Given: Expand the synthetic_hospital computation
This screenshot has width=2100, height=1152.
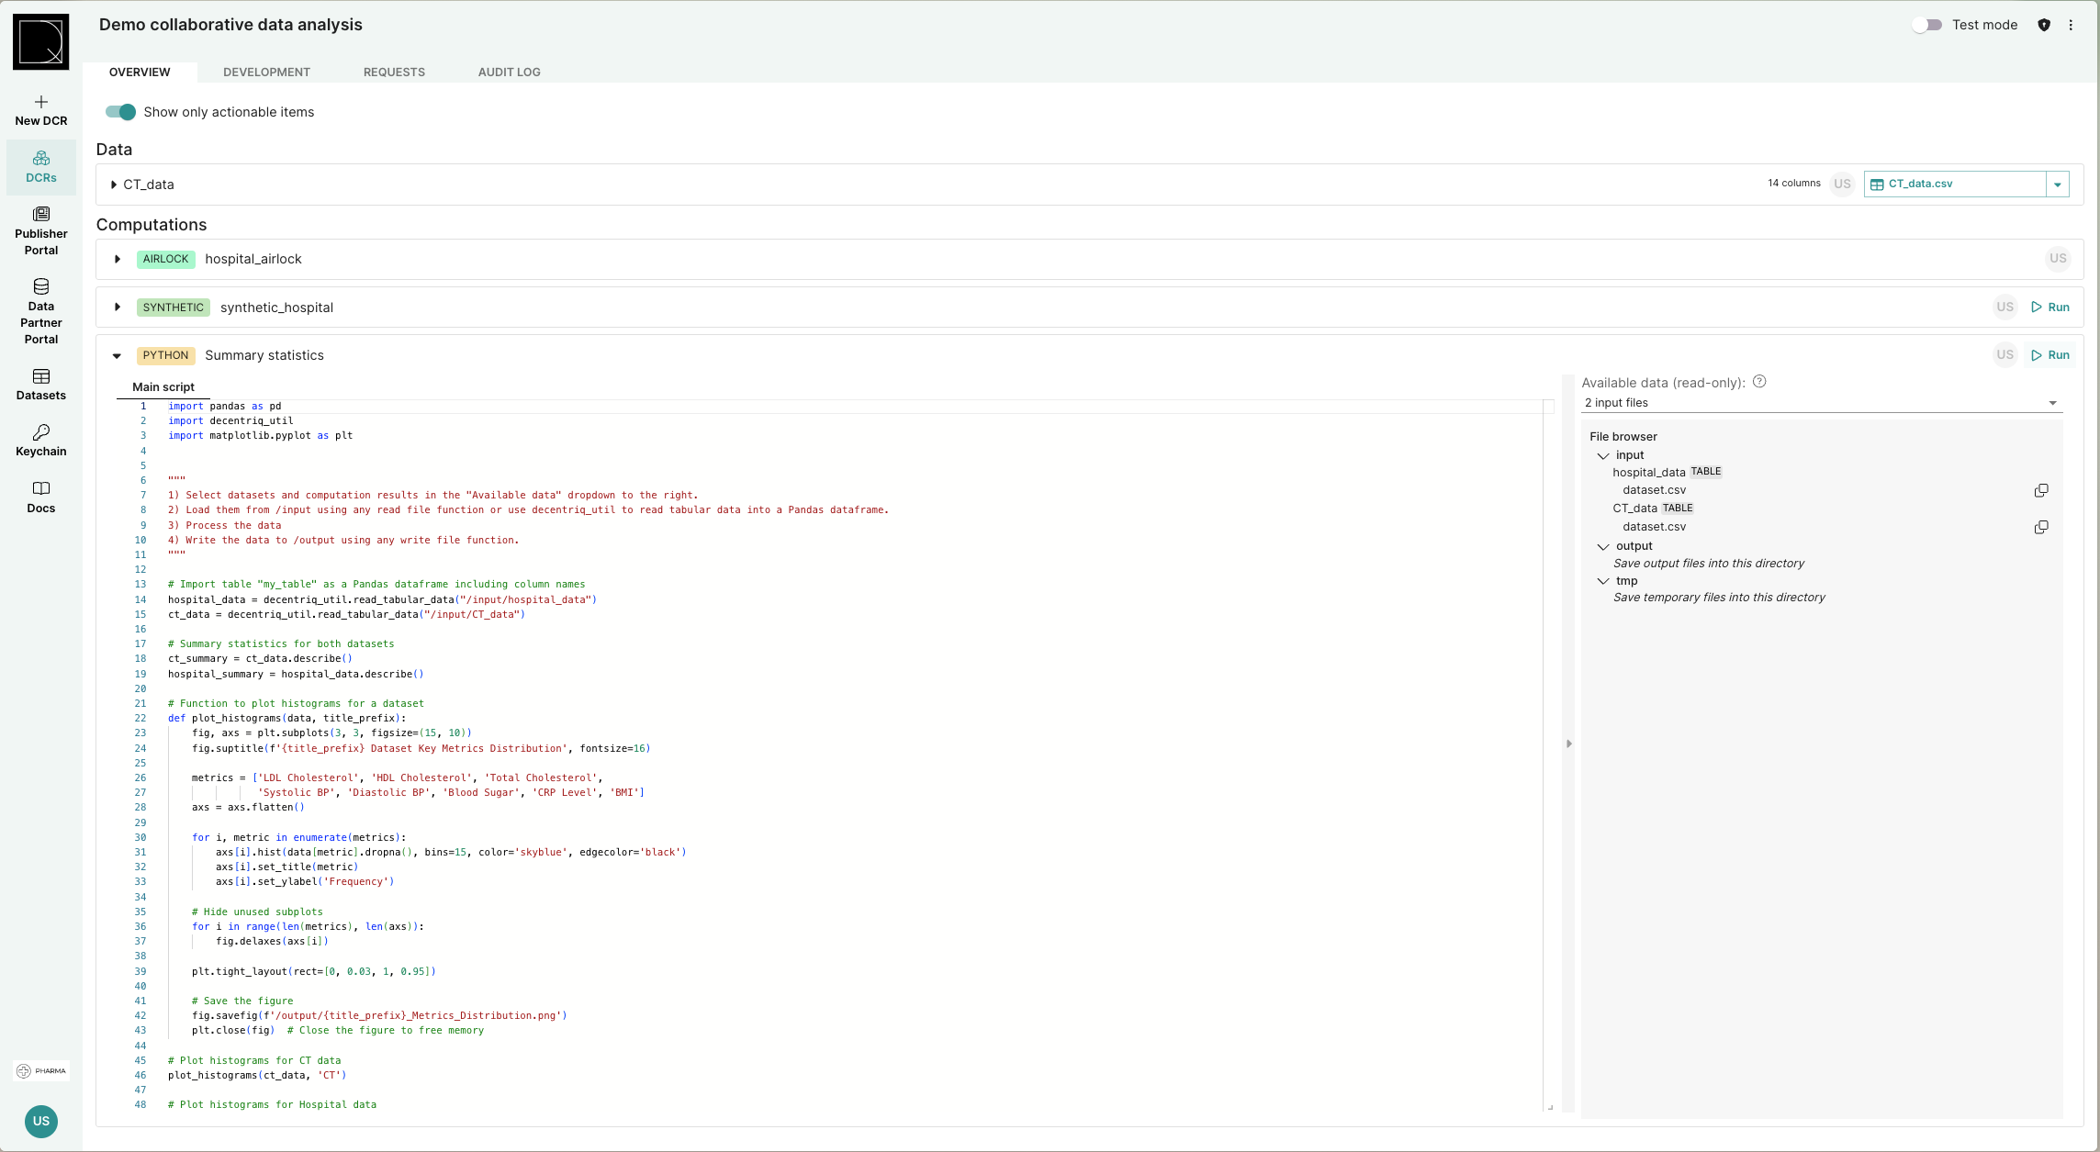Looking at the screenshot, I should tap(117, 307).
